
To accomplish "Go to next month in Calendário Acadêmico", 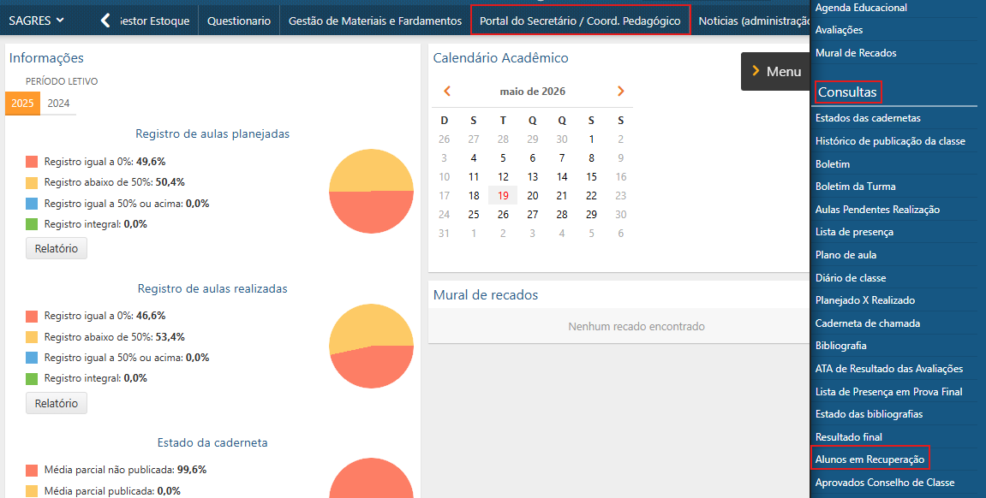I will click(621, 91).
